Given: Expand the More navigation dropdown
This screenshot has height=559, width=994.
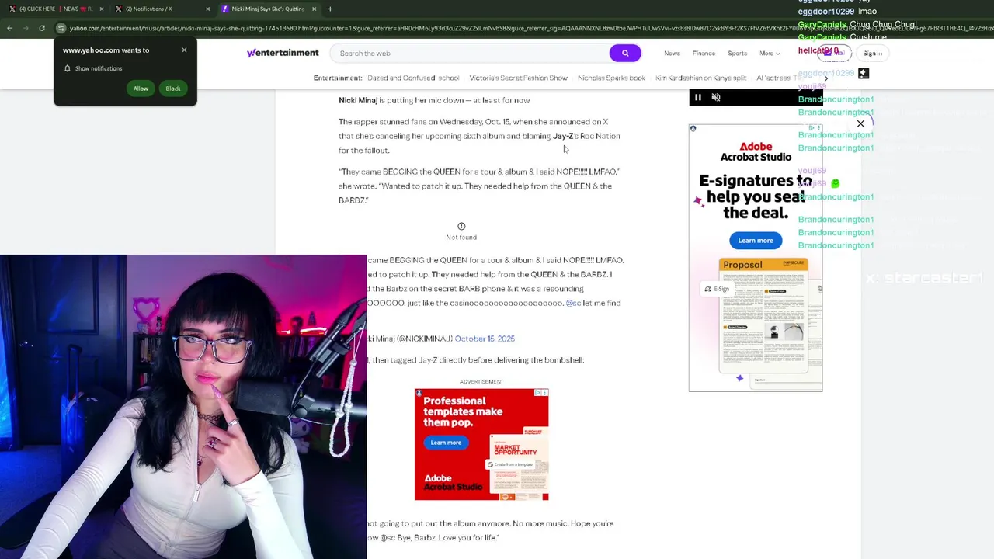Looking at the screenshot, I should pos(770,53).
